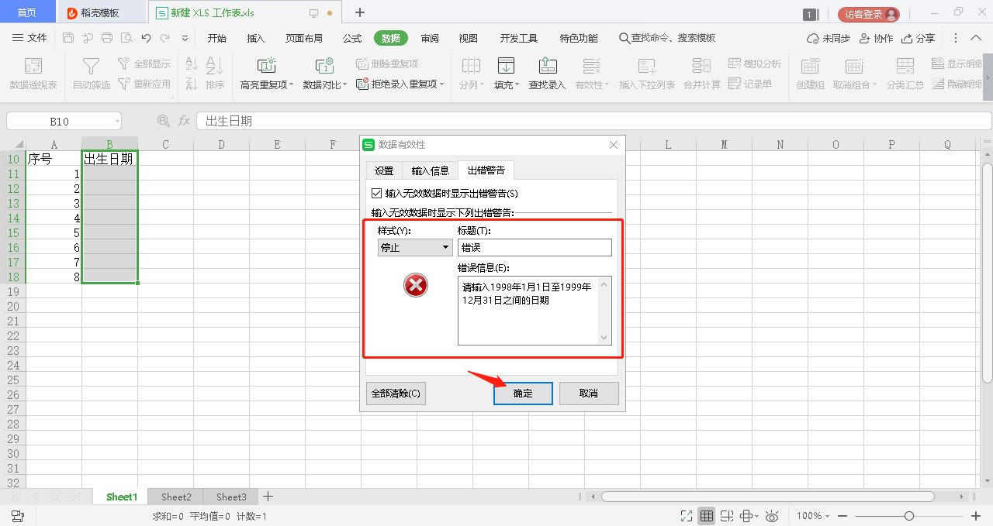Click the Clear All (全部清除) button
Image resolution: width=993 pixels, height=526 pixels.
coord(396,394)
